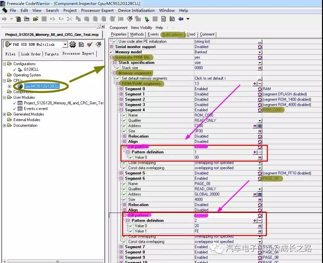Switch to the Build options tab
The height and width of the screenshot is (263, 323).
tap(172, 34)
